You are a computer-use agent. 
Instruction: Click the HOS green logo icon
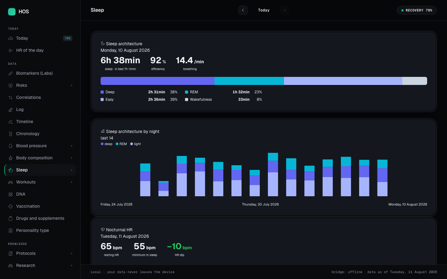[12, 12]
